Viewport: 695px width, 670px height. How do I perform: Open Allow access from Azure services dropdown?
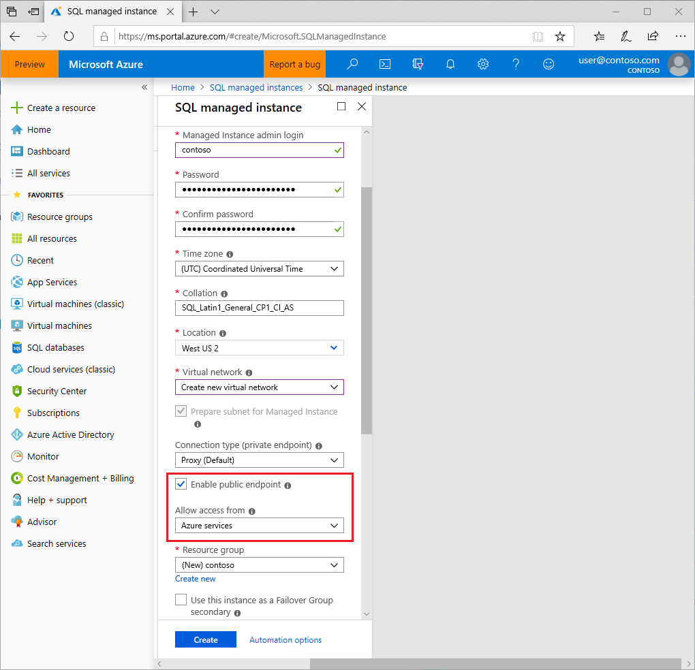260,526
